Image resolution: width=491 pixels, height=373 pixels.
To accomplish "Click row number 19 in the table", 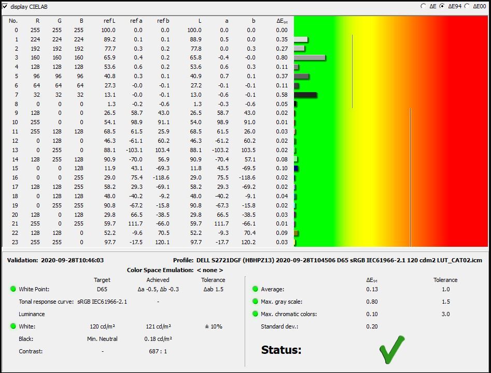I will pos(15,205).
